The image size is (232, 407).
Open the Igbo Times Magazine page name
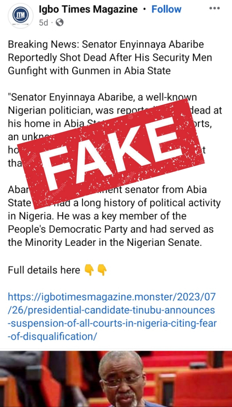[x=88, y=10]
